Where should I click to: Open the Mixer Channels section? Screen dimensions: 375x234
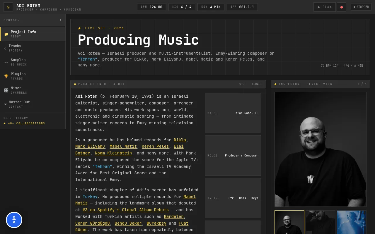click(x=33, y=90)
